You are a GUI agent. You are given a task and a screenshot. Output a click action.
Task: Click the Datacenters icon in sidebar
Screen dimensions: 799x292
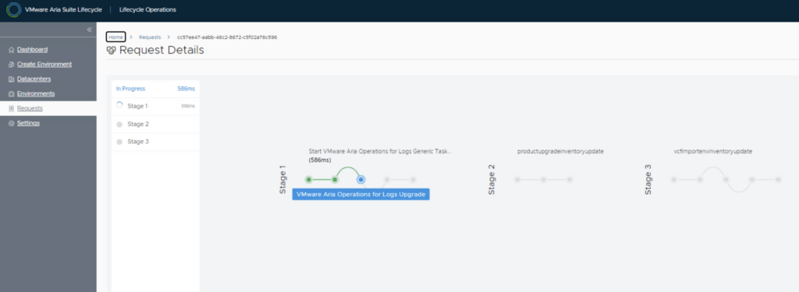pyautogui.click(x=12, y=79)
